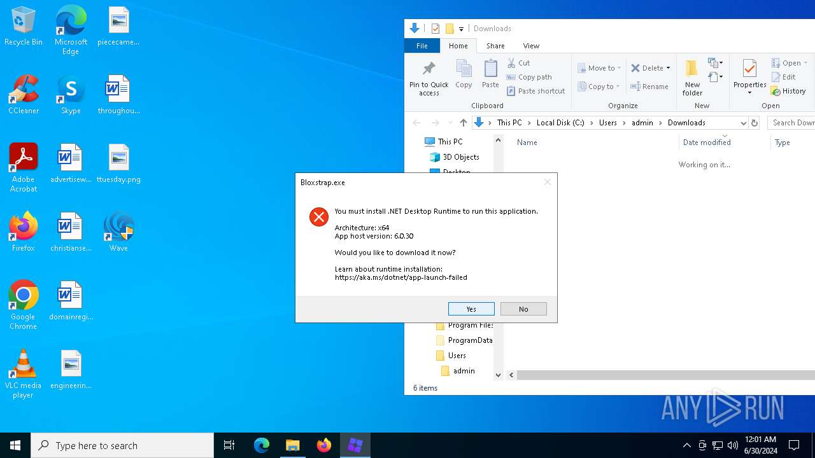Expand the Copy to dropdown
Image resolution: width=815 pixels, height=458 pixels.
[618, 87]
